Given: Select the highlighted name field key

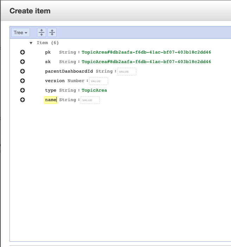Looking at the screenshot, I should (51, 100).
